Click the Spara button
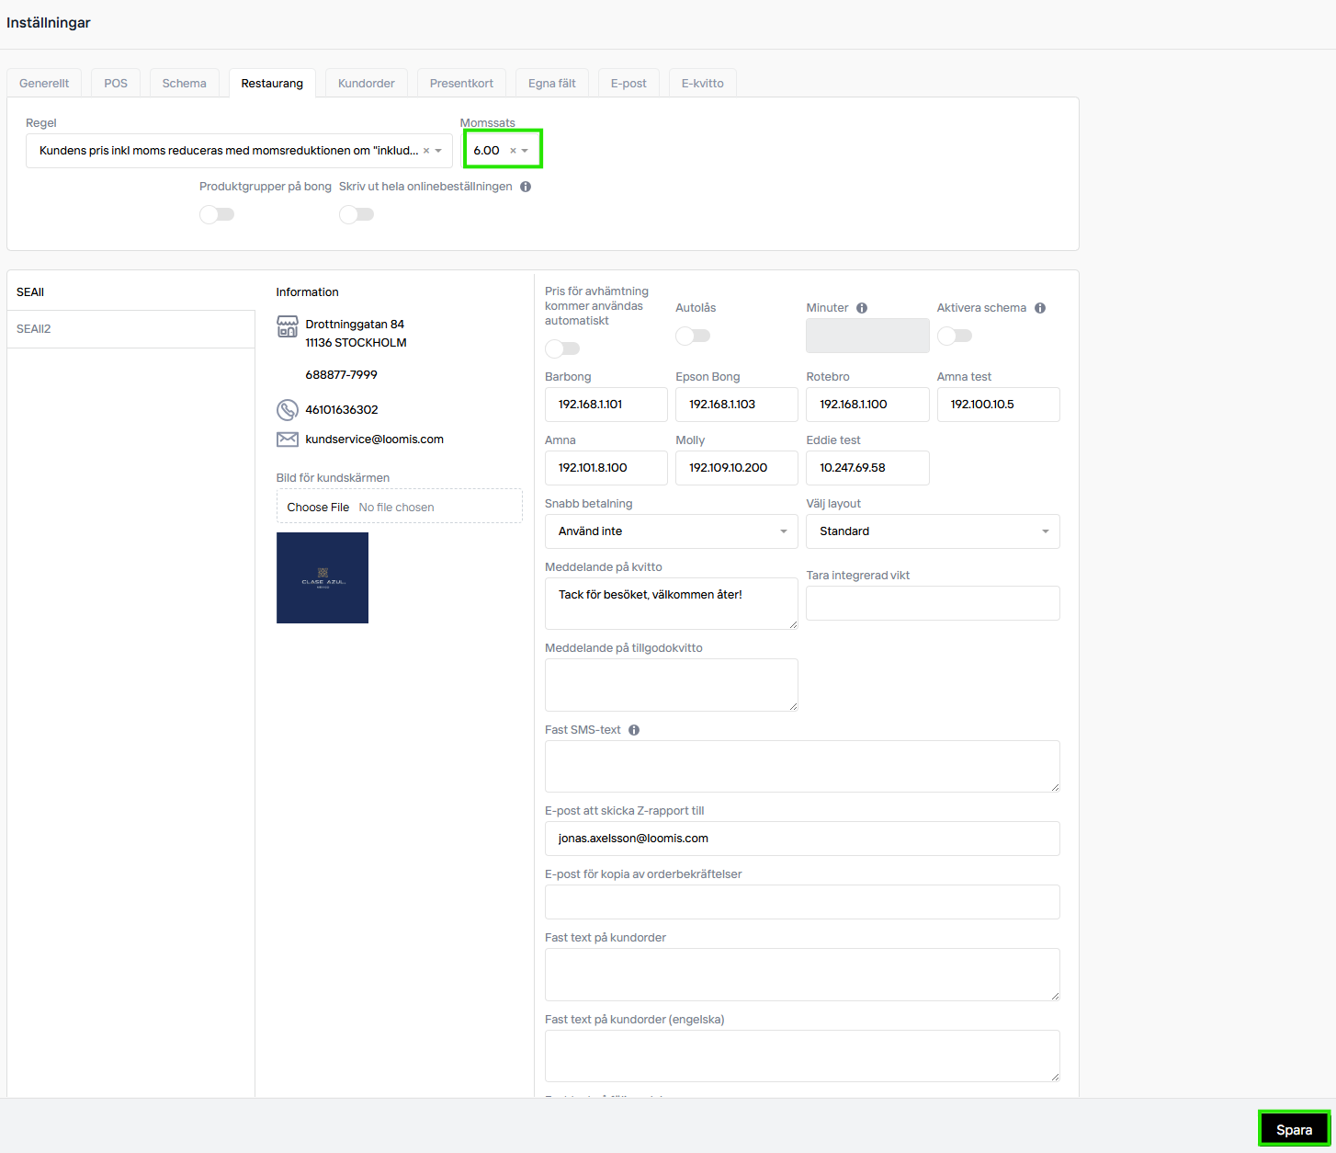Image resolution: width=1336 pixels, height=1153 pixels. (x=1294, y=1130)
